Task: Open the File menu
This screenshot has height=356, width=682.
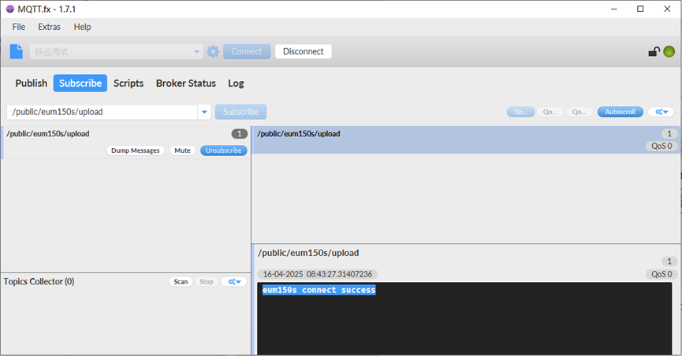Action: pyautogui.click(x=19, y=27)
